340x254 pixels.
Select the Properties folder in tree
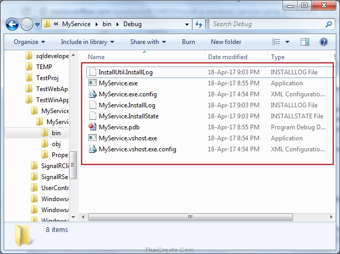click(54, 155)
